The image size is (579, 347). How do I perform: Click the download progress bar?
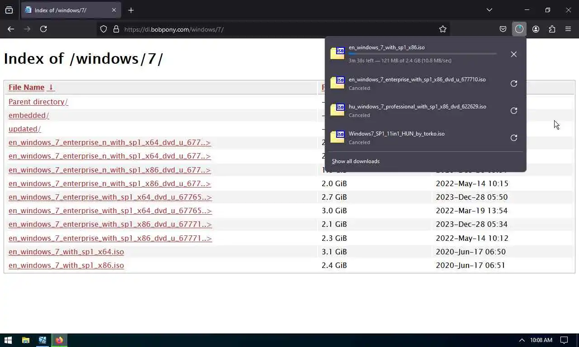[x=422, y=54]
